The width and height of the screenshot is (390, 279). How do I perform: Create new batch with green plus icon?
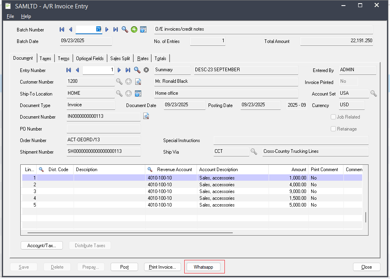point(134,29)
